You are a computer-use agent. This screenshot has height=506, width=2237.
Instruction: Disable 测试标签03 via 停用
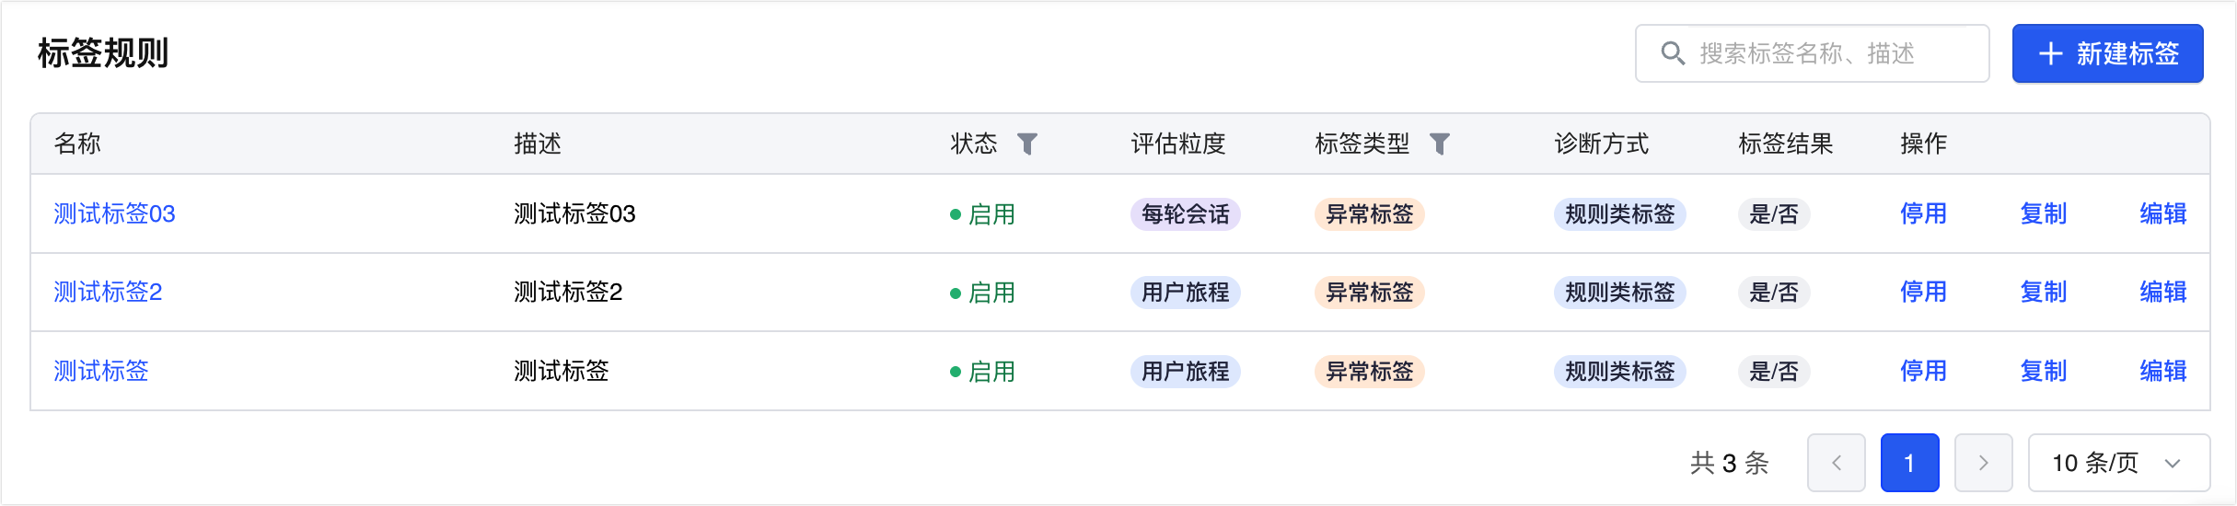(x=1923, y=214)
